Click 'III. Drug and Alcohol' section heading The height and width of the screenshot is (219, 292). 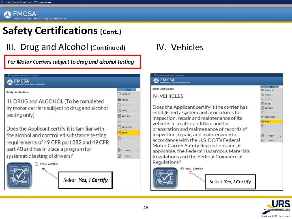(x=47, y=47)
